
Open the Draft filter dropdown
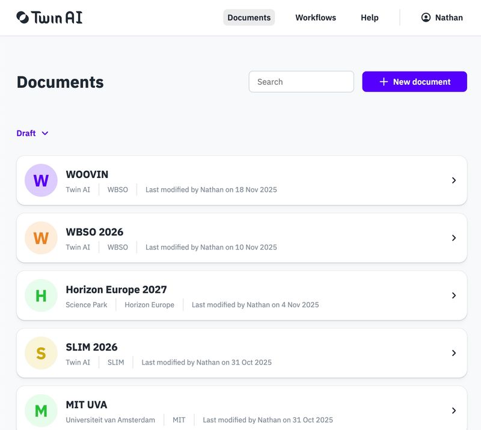(x=32, y=134)
